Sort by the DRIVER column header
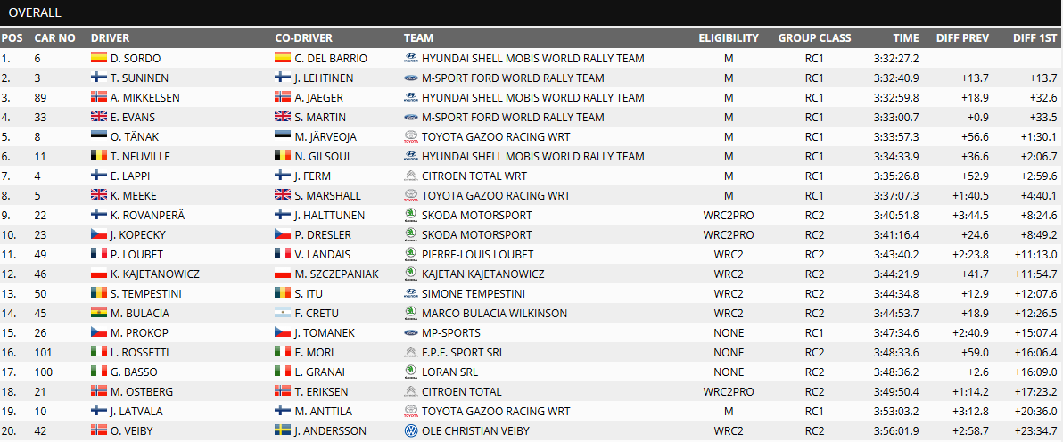This screenshot has height=442, width=1063. point(110,38)
